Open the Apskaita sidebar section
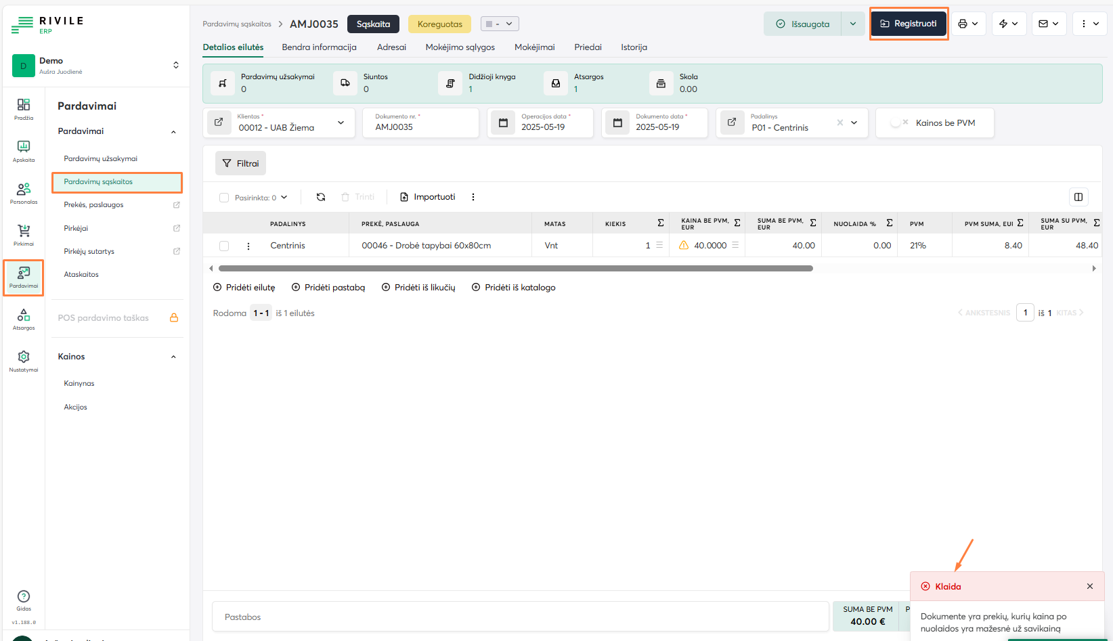The height and width of the screenshot is (641, 1113). pyautogui.click(x=24, y=150)
